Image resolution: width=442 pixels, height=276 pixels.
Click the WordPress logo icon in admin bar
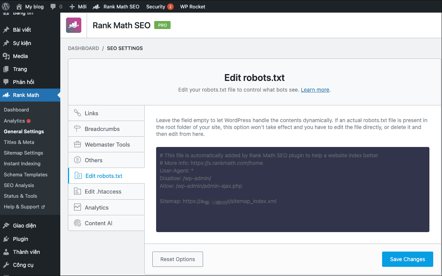pyautogui.click(x=6, y=6)
